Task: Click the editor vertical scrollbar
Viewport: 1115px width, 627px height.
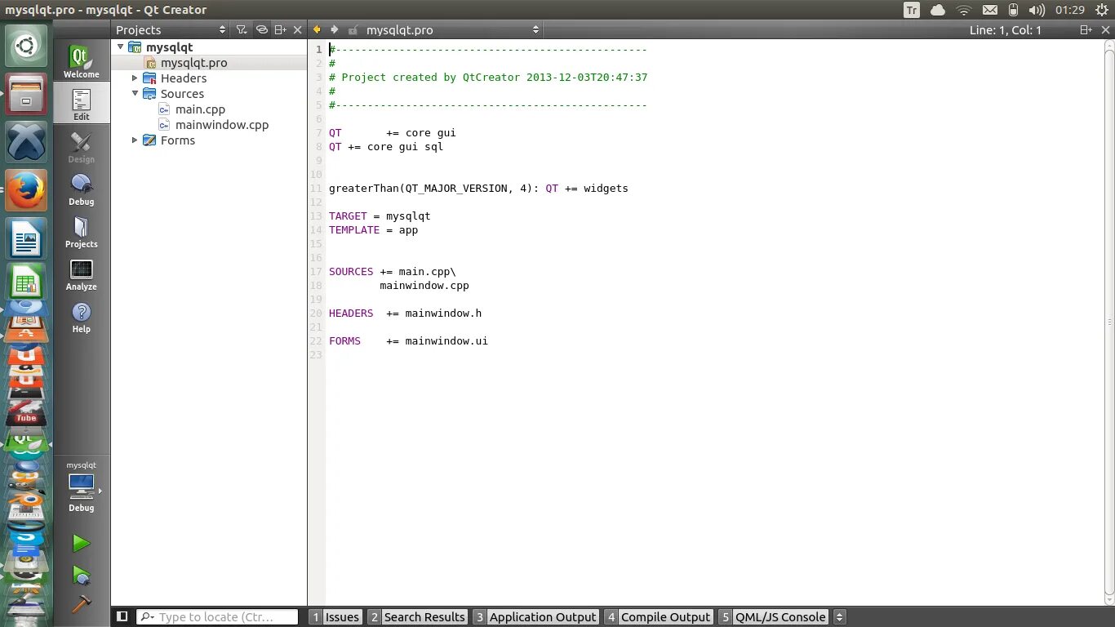Action: (1108, 322)
